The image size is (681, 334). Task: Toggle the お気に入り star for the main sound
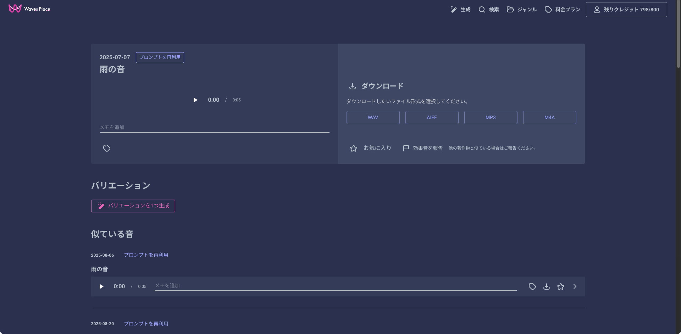click(x=354, y=148)
